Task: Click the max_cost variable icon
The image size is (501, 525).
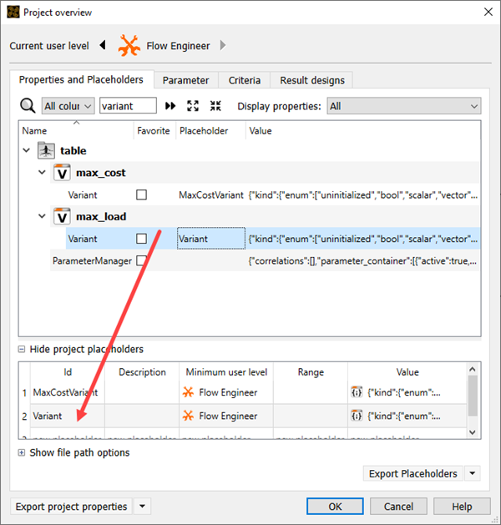Action: point(62,173)
